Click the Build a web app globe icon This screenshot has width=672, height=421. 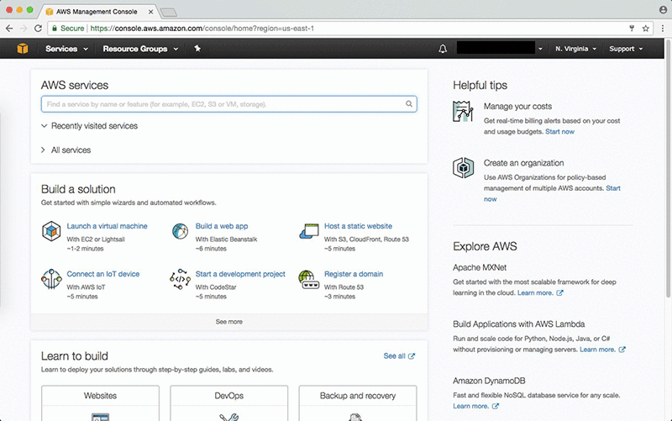coord(180,231)
